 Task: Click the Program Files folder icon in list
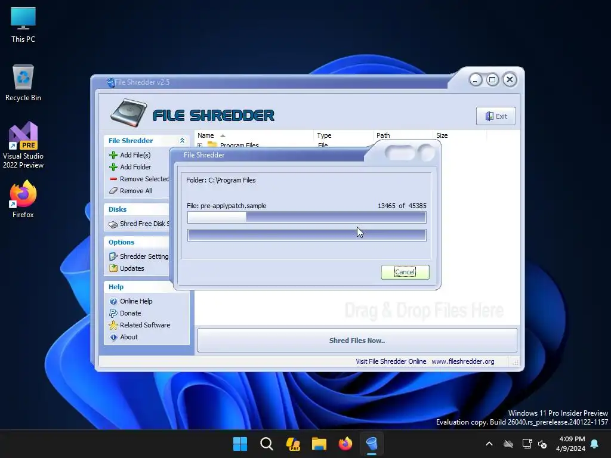click(x=212, y=145)
